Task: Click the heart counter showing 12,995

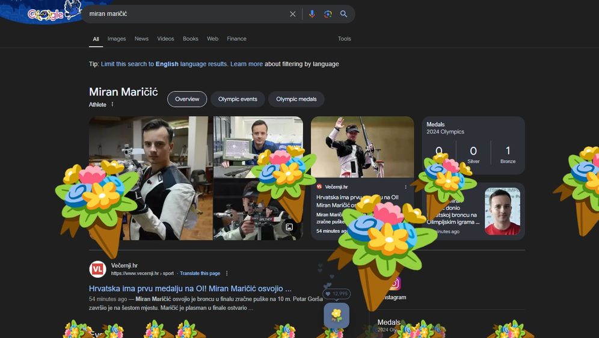Action: [x=337, y=293]
